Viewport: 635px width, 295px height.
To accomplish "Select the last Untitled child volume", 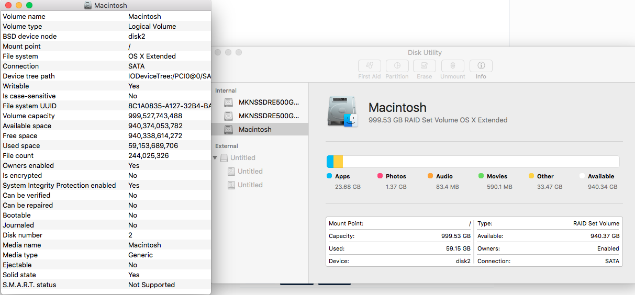I will tap(250, 185).
